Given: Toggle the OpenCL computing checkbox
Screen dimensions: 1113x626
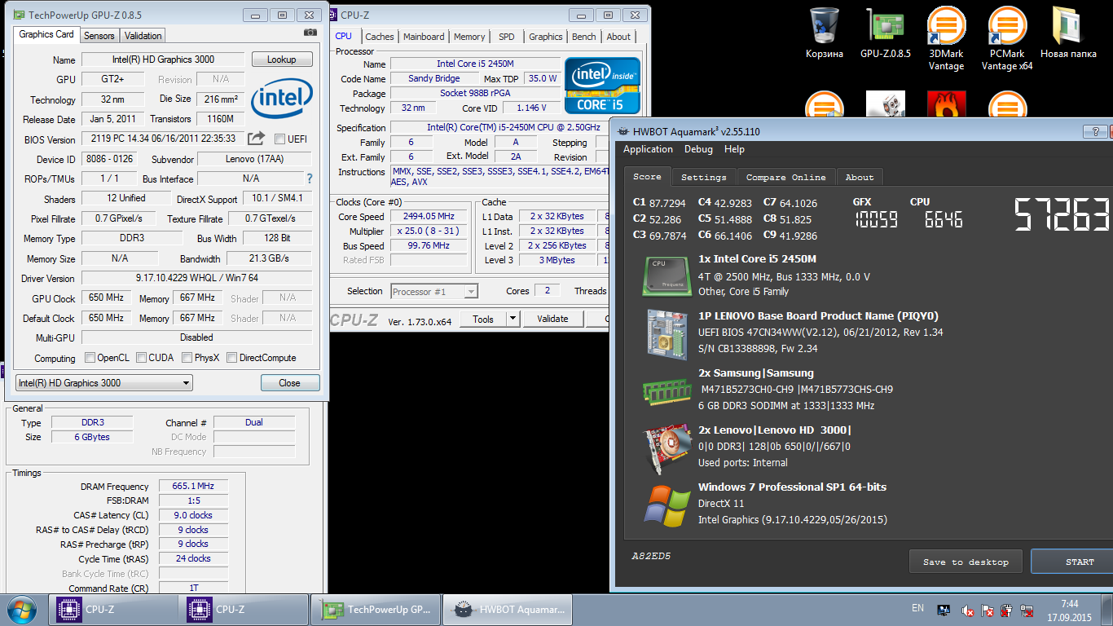Looking at the screenshot, I should 90,358.
